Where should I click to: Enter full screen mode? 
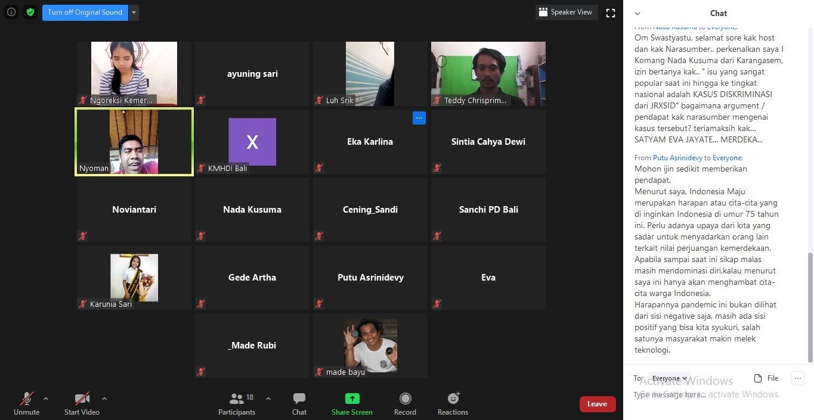[610, 13]
